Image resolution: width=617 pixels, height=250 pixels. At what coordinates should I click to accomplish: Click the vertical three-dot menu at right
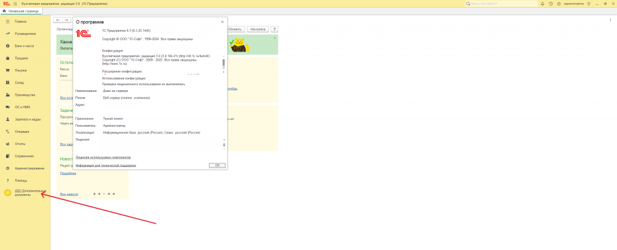[611, 20]
